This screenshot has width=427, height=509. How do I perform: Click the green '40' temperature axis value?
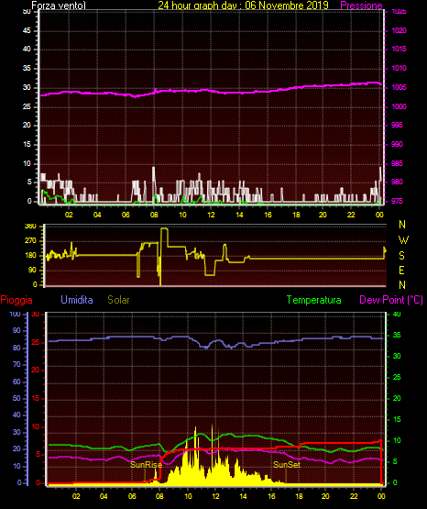point(397,314)
